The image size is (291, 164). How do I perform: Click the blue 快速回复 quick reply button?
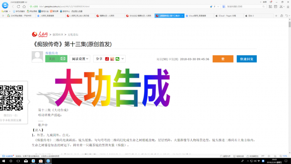(247, 59)
